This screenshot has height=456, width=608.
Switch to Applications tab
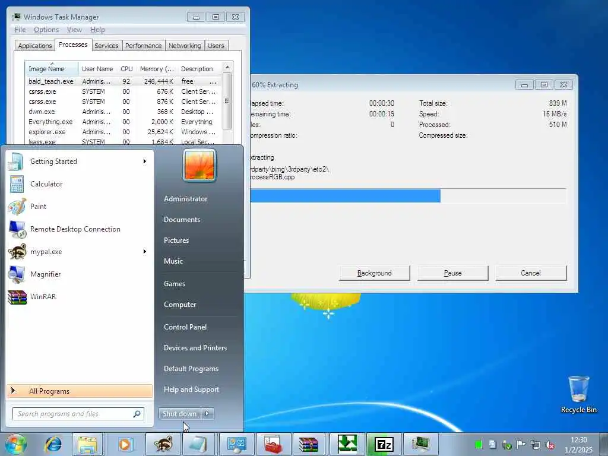coord(35,45)
